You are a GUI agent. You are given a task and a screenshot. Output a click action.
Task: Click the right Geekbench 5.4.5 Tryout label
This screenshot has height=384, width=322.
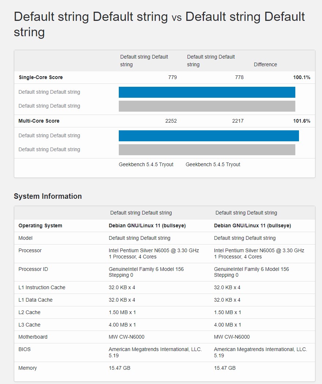[x=213, y=164]
